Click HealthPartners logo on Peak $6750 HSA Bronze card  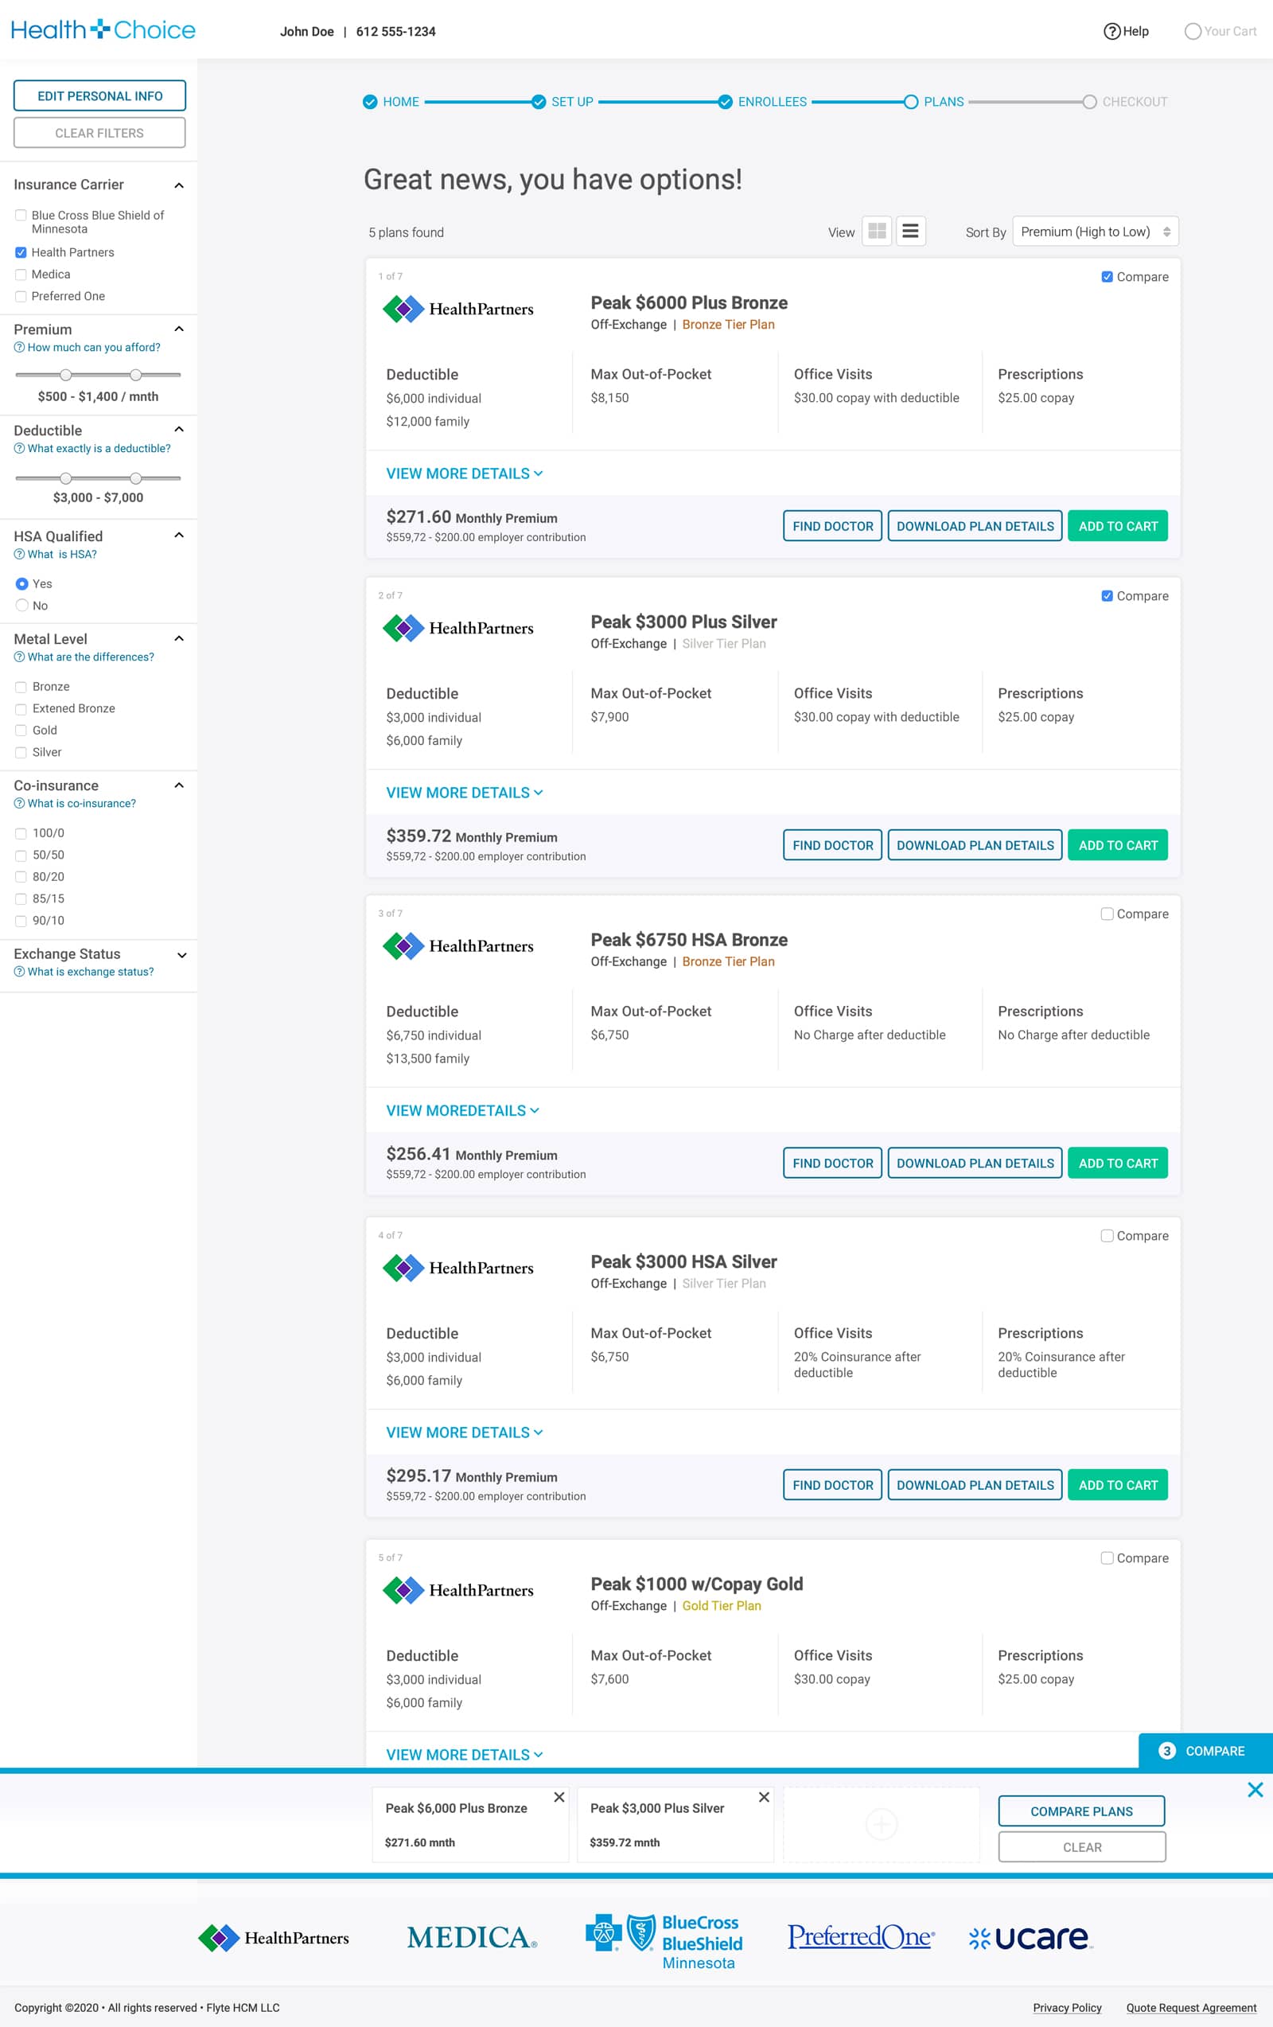coord(457,946)
